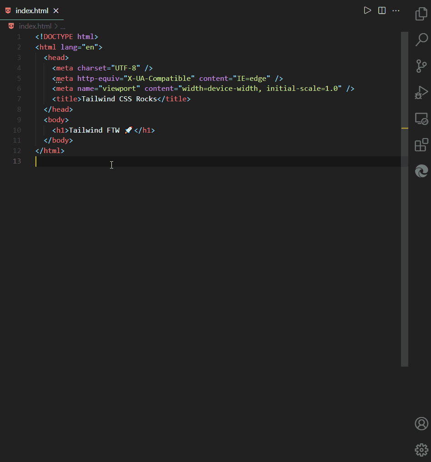The image size is (431, 462).
Task: Open Accounts menu icon
Action: 421,424
